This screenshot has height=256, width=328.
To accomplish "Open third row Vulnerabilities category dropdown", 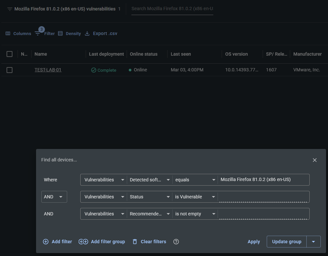I will pos(104,214).
